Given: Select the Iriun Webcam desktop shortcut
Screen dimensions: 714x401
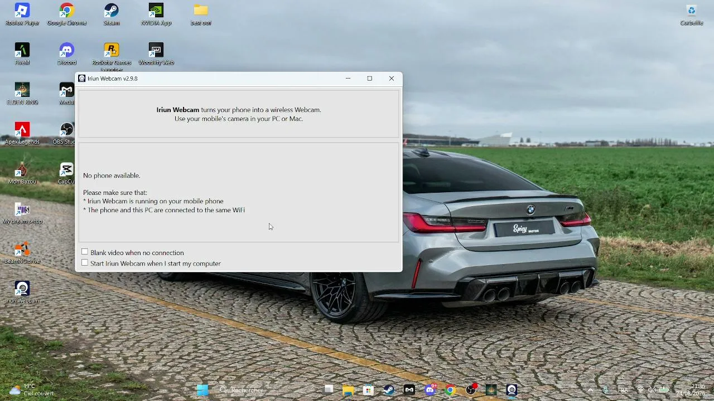Looking at the screenshot, I should (x=22, y=292).
